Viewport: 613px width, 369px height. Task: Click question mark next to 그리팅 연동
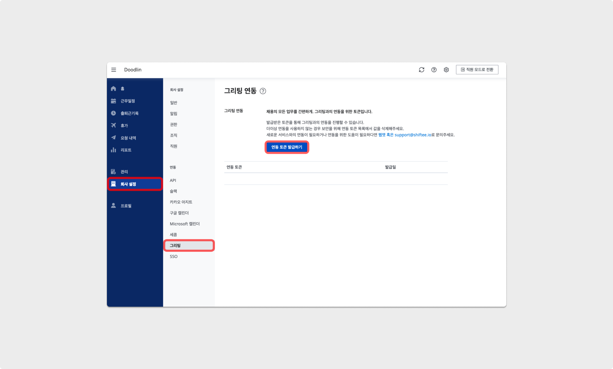click(x=263, y=91)
